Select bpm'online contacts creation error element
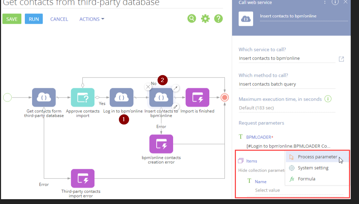Image resolution: width=359 pixels, height=204 pixels. (161, 144)
